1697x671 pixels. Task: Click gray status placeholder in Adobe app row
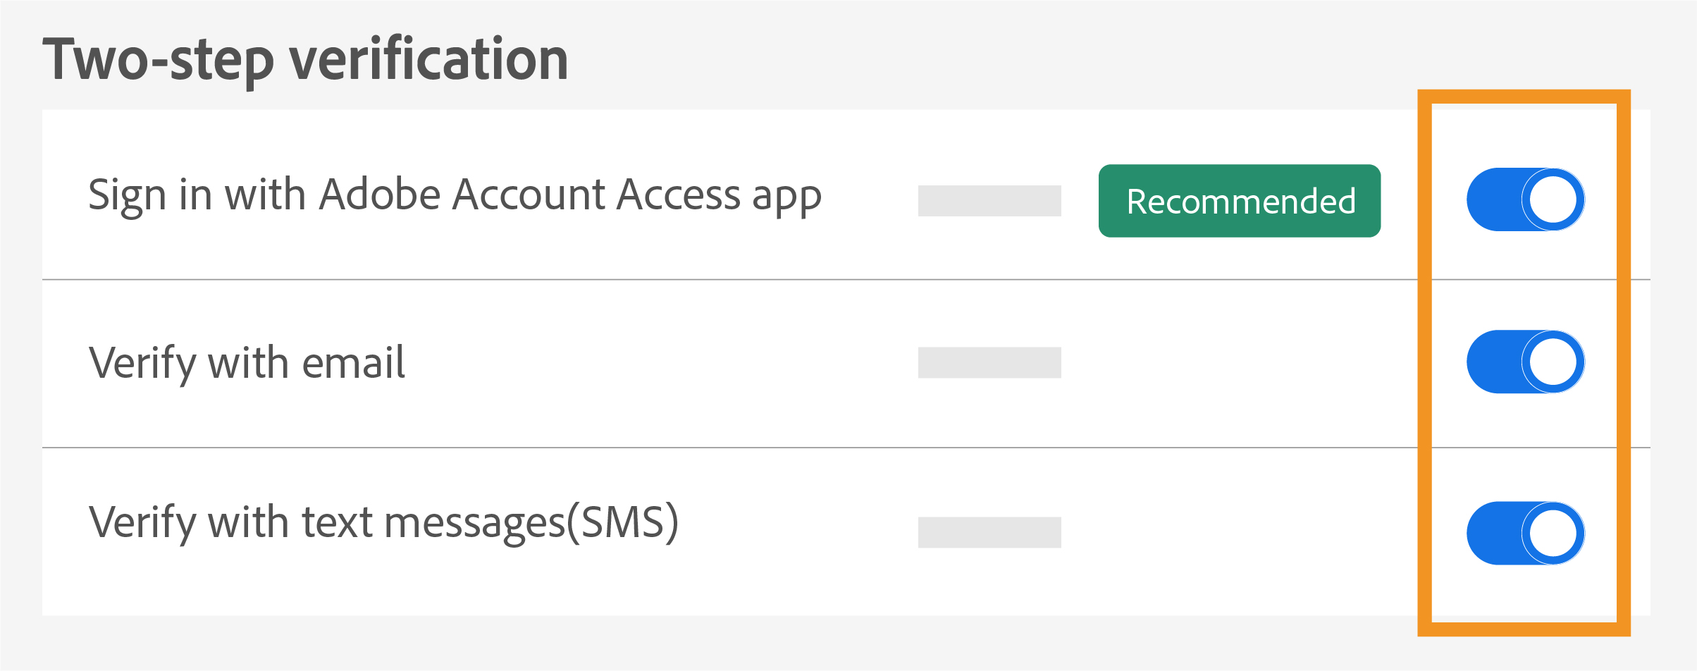coord(989,201)
